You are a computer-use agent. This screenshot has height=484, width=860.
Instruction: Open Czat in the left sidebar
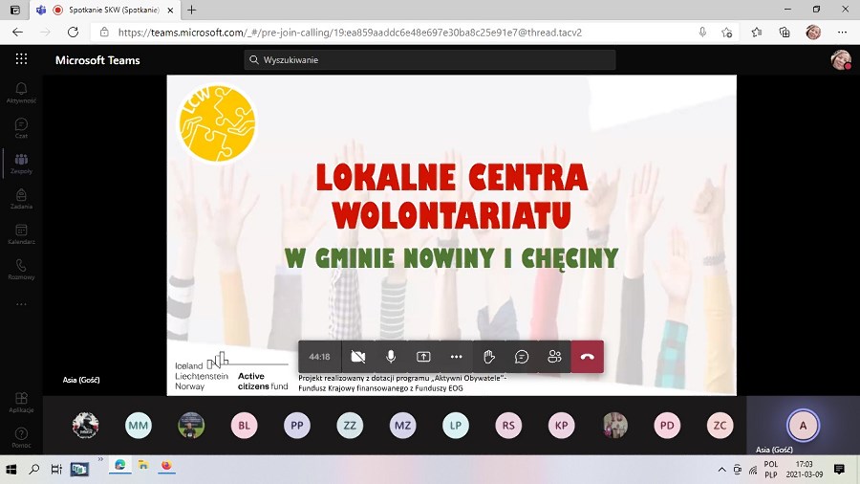click(x=21, y=128)
